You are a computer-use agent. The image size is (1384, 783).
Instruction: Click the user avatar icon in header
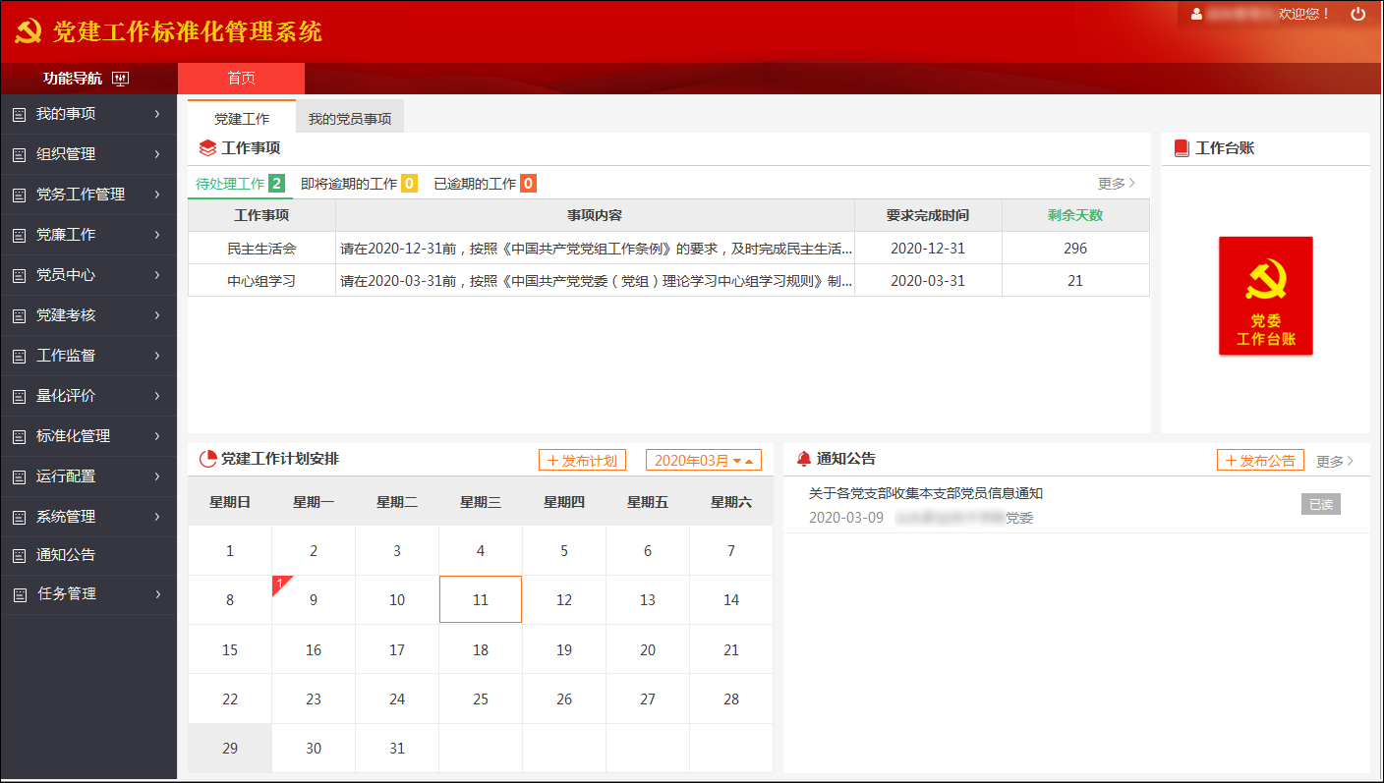click(1196, 14)
